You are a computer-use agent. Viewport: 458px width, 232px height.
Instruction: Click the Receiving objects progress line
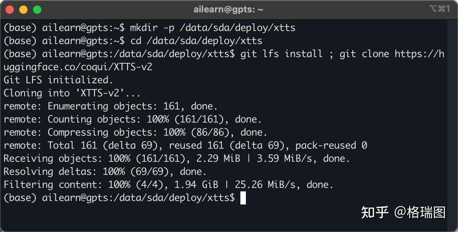[x=177, y=158]
